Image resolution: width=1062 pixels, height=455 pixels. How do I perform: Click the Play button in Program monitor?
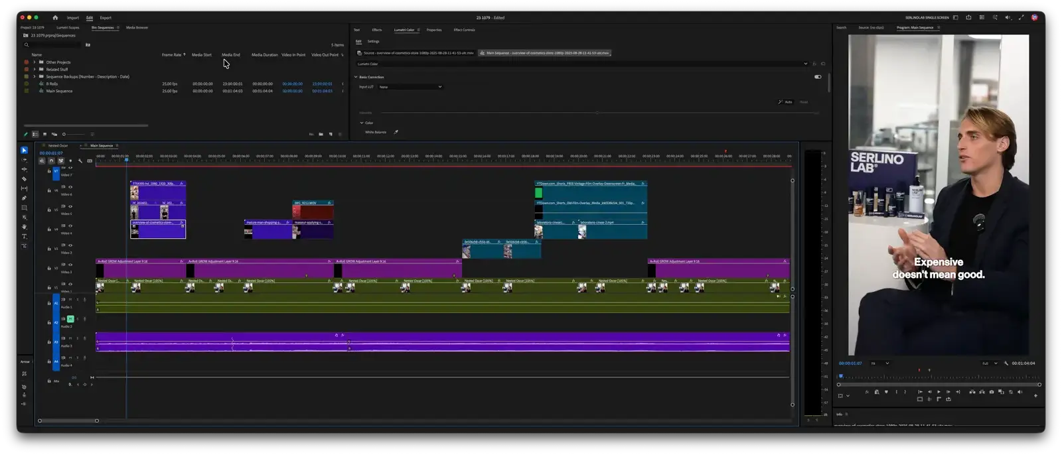pos(939,392)
